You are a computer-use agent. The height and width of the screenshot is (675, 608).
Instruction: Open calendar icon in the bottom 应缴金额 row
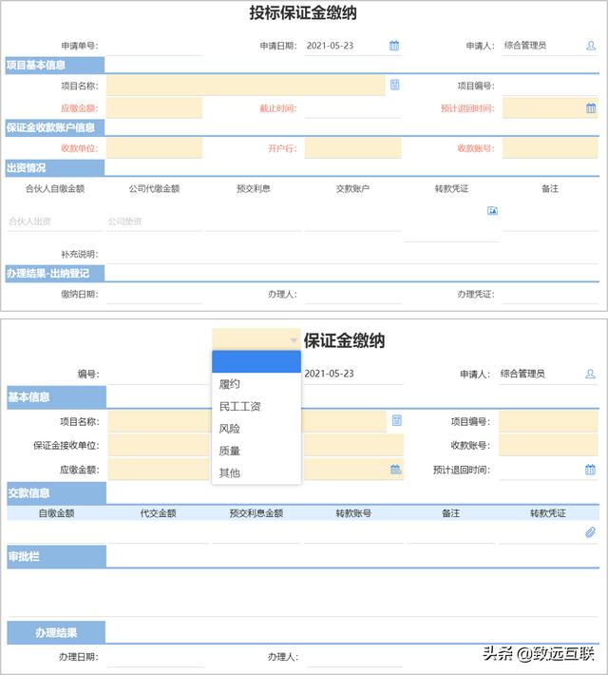(x=396, y=470)
